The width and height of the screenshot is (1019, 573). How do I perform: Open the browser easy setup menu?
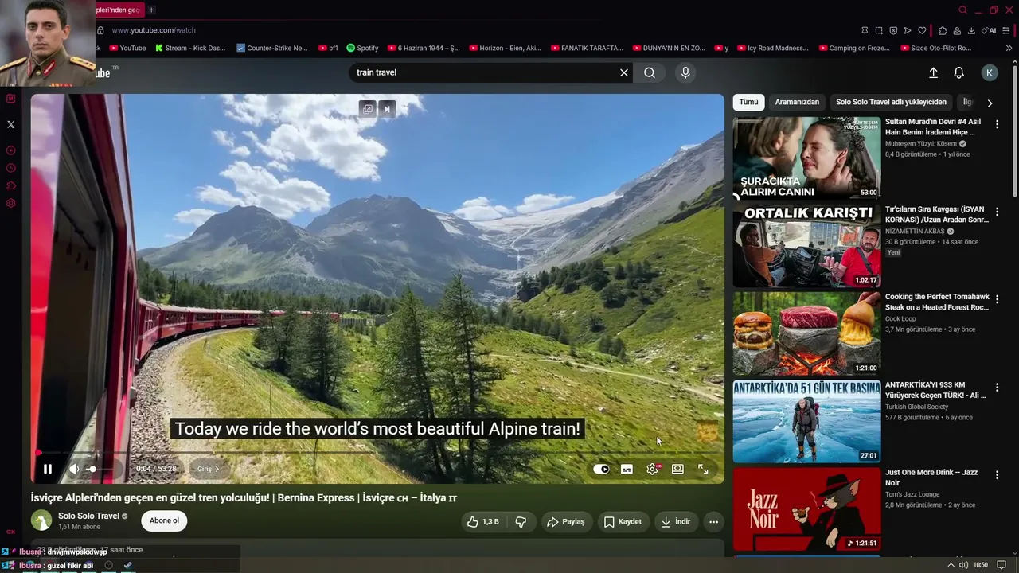(1008, 30)
